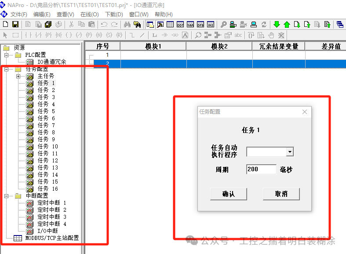Create a new file with the blank page icon

(6, 24)
